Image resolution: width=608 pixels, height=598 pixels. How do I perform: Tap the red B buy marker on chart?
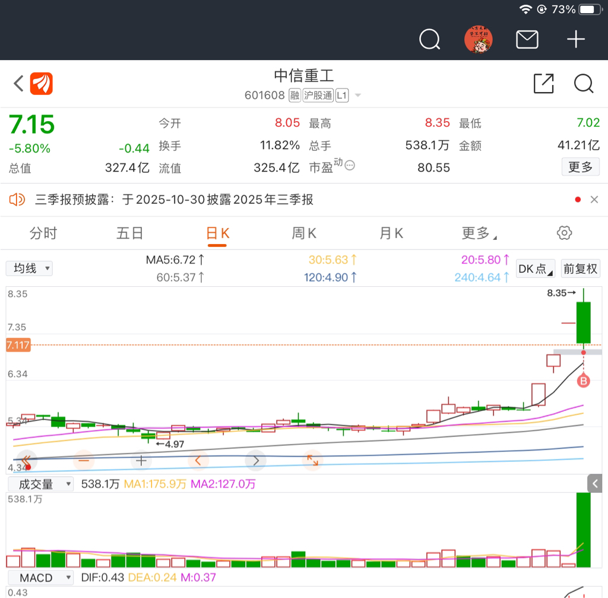[583, 381]
